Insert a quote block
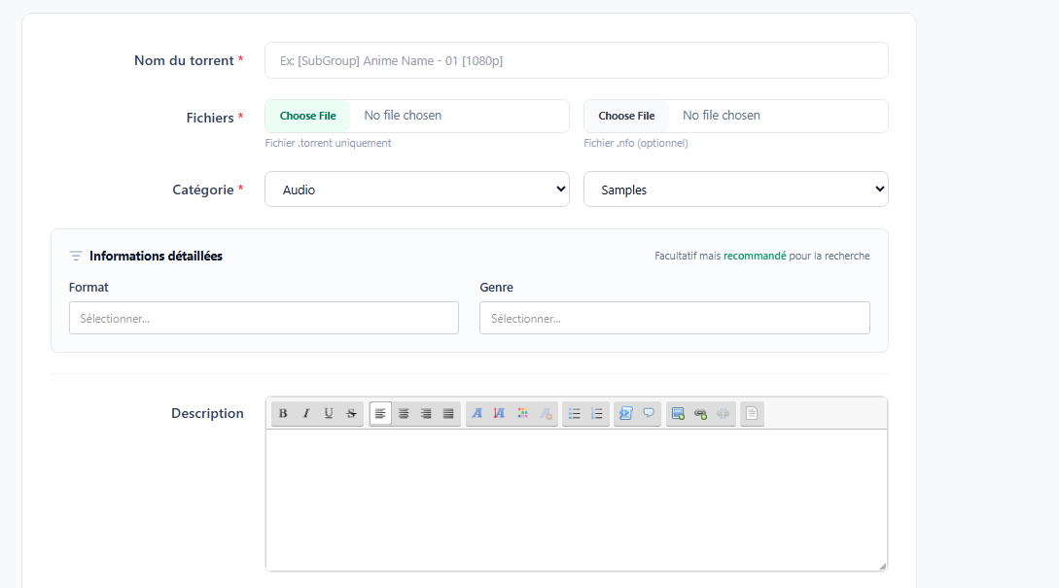Viewport: 1059px width, 588px height. click(x=649, y=413)
